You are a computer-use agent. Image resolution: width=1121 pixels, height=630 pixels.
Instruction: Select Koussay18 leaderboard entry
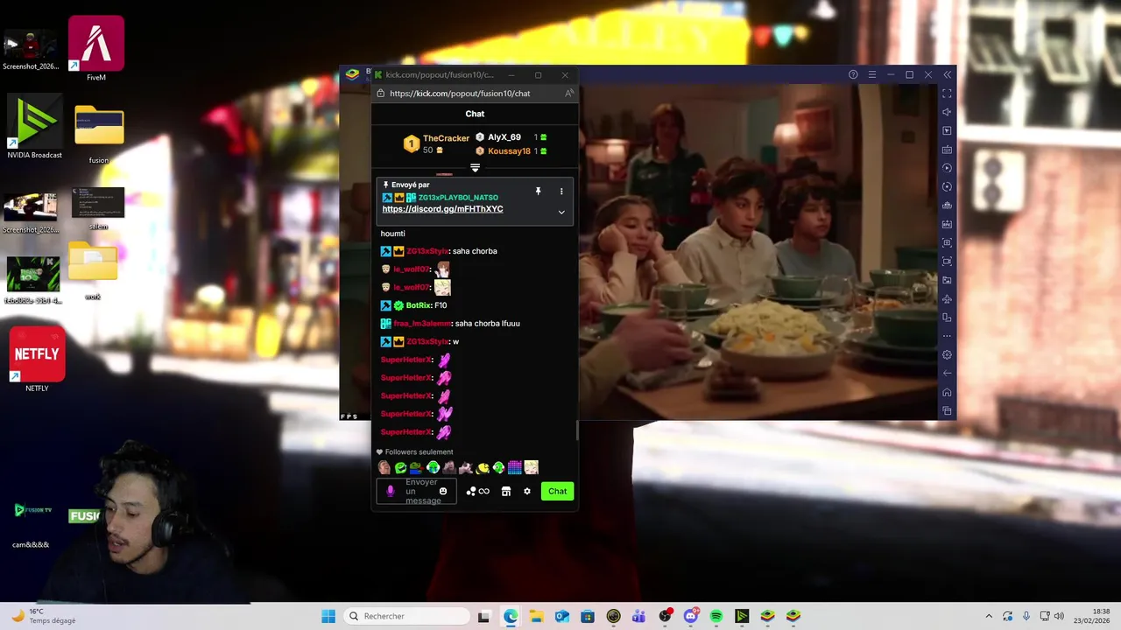pos(509,150)
